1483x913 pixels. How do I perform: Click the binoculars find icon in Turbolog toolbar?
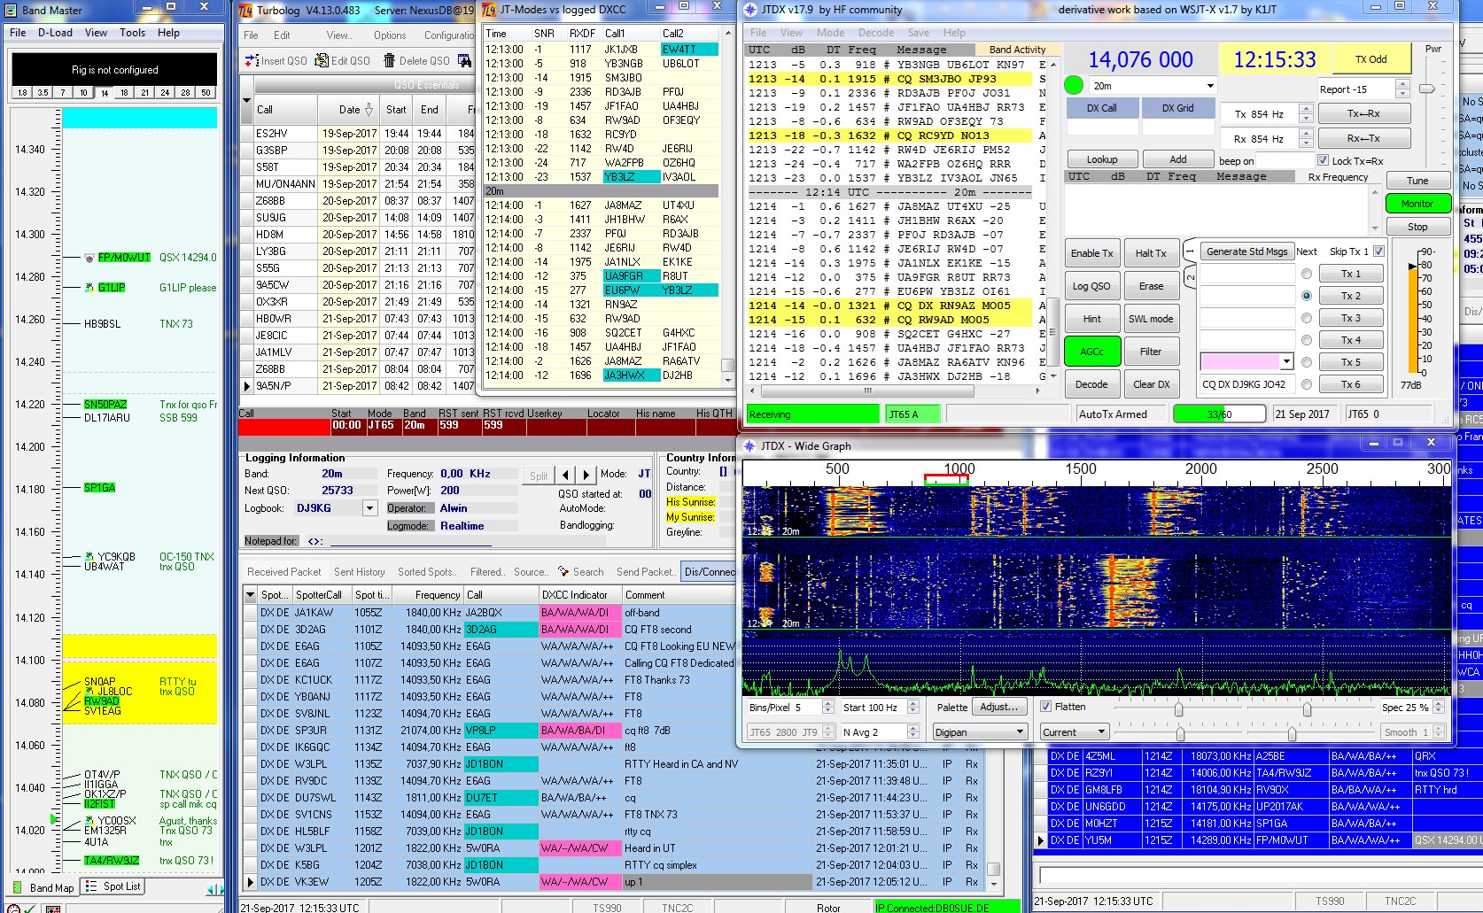click(464, 61)
